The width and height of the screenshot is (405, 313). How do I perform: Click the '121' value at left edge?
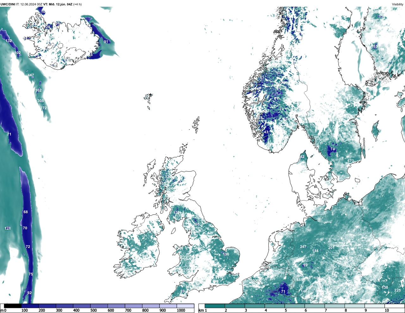[8, 228]
